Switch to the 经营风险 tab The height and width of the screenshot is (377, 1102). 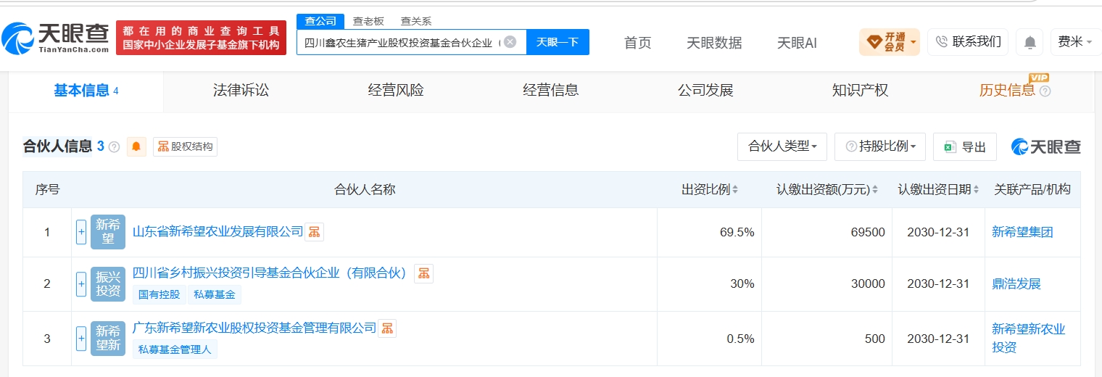click(x=396, y=91)
